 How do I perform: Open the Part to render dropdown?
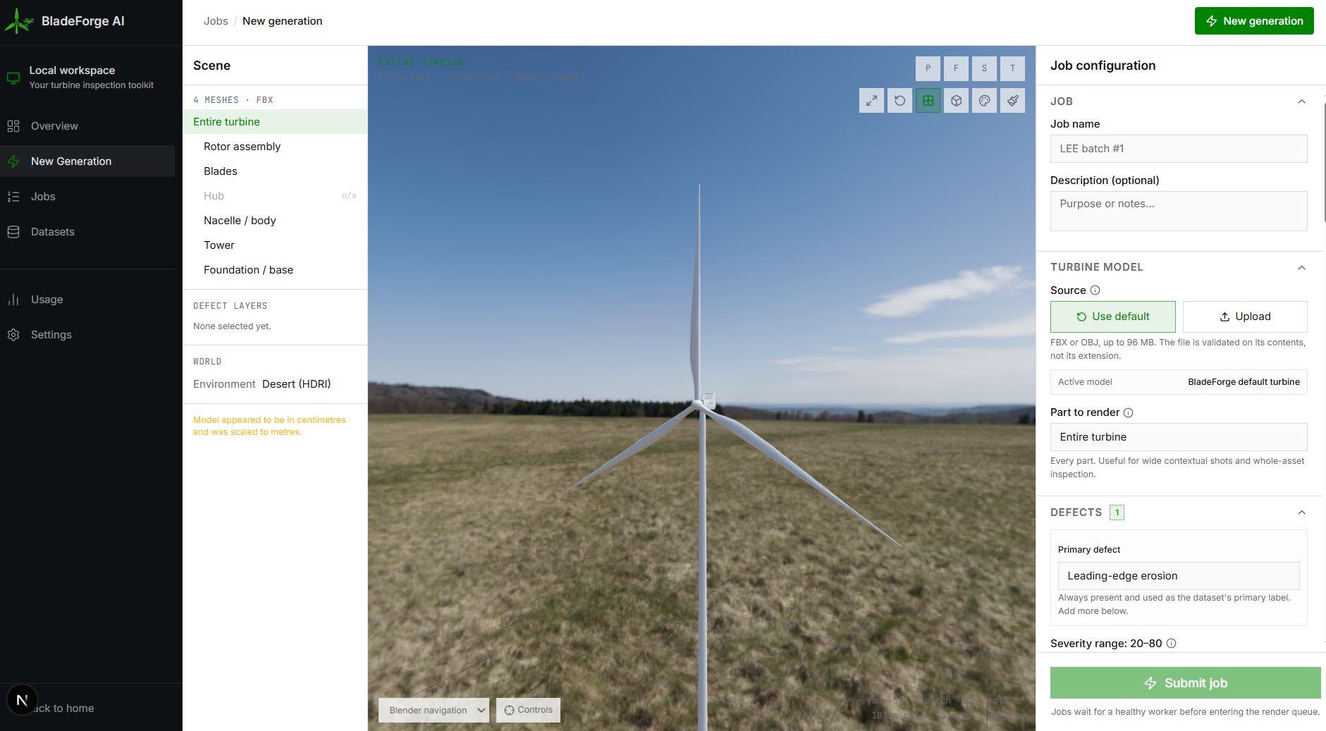point(1179,437)
